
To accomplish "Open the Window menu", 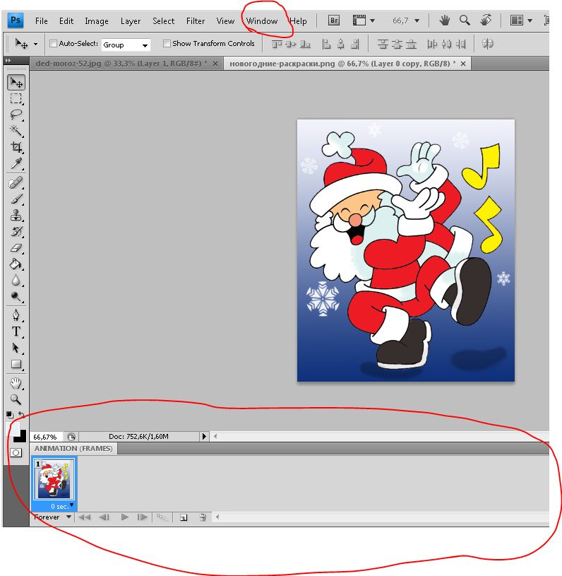I will coord(262,21).
